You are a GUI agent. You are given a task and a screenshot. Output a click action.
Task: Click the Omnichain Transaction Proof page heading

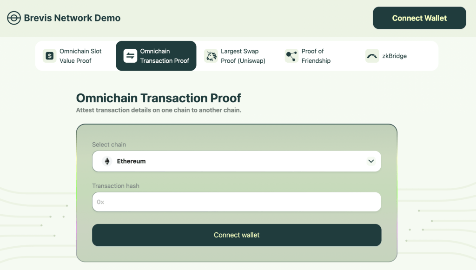pos(159,98)
